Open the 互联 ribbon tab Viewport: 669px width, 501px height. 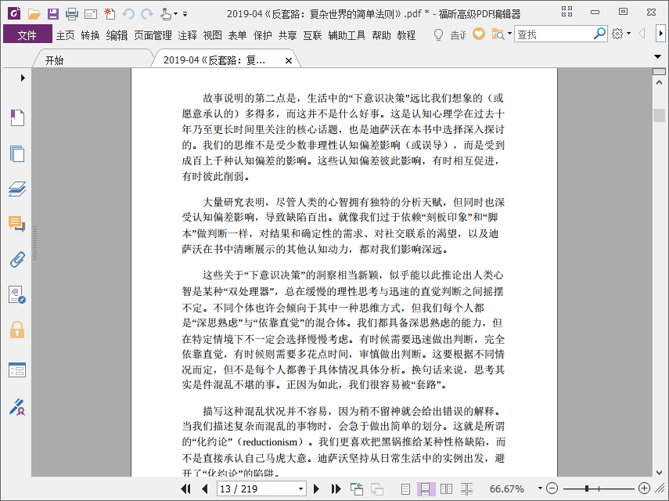click(312, 35)
